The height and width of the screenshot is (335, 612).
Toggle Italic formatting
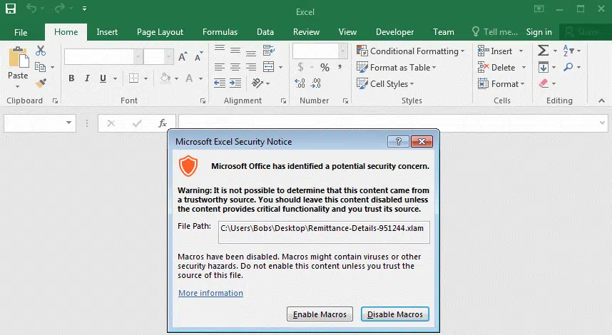coord(87,78)
